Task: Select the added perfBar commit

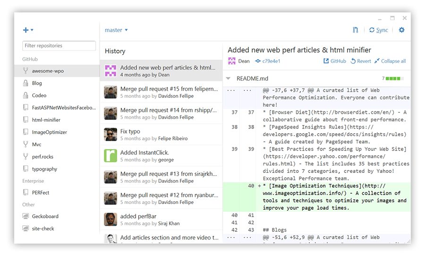Action: pos(161,219)
